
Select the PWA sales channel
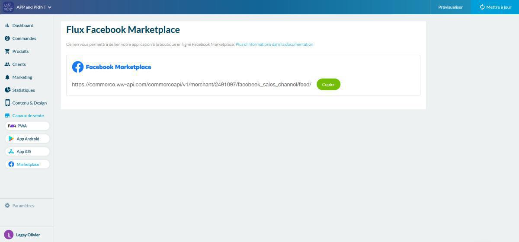28,126
